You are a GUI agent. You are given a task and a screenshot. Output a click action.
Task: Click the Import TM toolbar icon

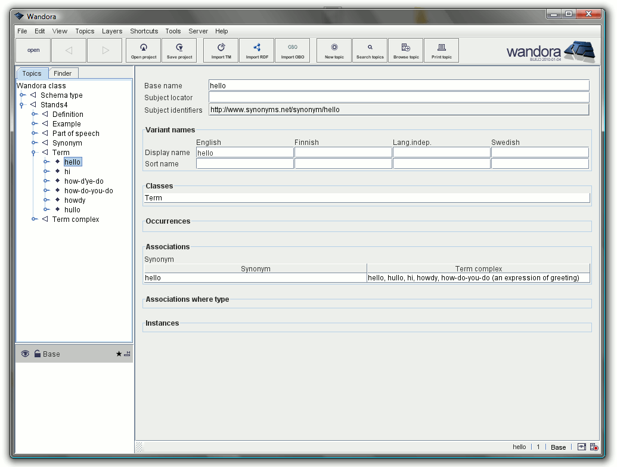221,50
